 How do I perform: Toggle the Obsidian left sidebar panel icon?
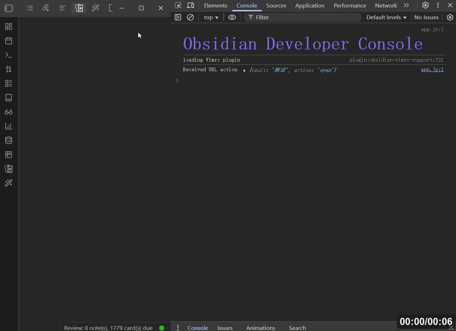click(9, 8)
